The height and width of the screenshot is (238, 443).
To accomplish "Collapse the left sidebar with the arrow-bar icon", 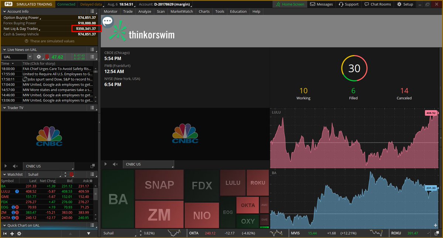I will click(x=5, y=234).
